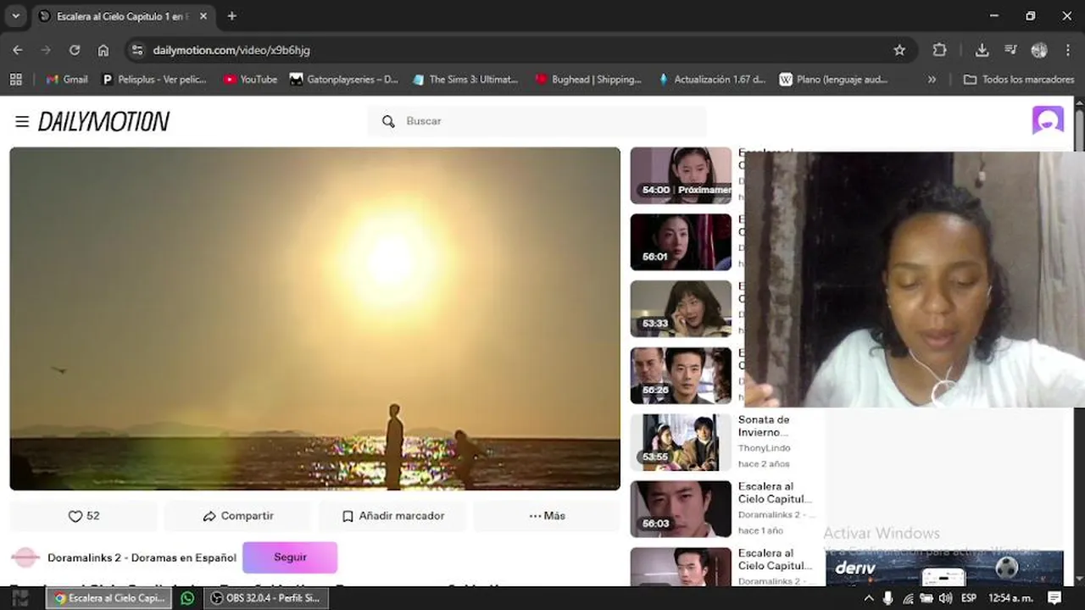
Task: Go to browser home page
Action: click(x=103, y=50)
